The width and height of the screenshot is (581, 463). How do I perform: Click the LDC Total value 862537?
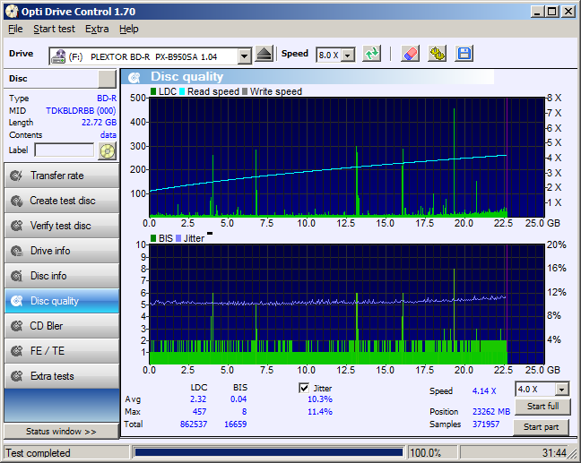coord(194,424)
